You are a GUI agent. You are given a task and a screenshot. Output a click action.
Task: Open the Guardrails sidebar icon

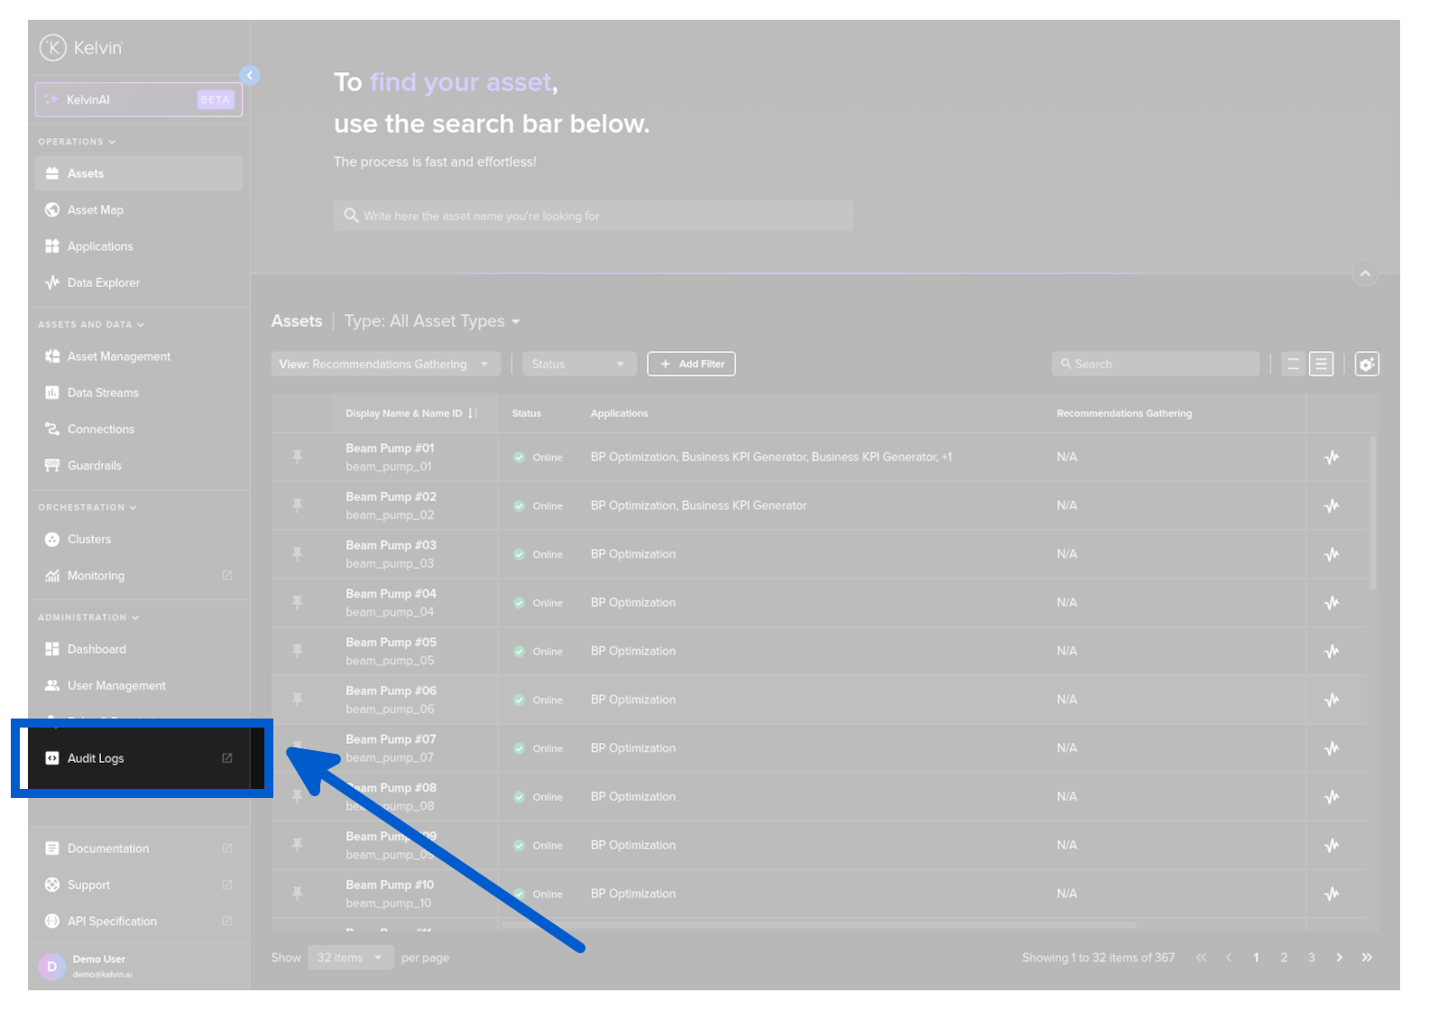click(52, 466)
